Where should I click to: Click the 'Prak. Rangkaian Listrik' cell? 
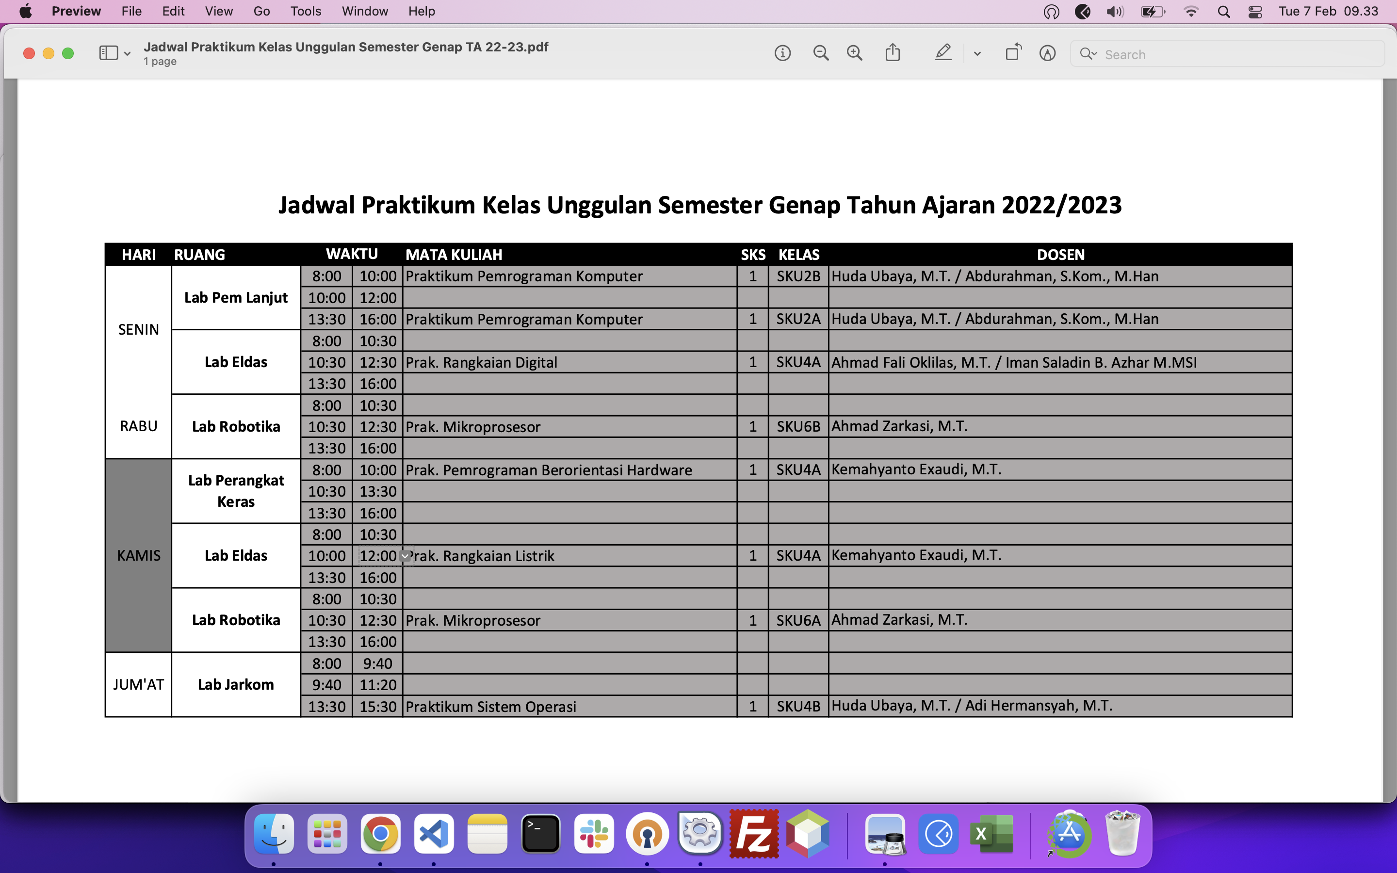[x=570, y=556]
